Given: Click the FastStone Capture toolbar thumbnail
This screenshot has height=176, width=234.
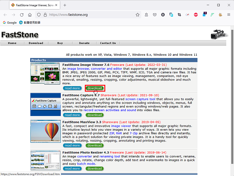Looking at the screenshot, I should (x=45, y=105).
